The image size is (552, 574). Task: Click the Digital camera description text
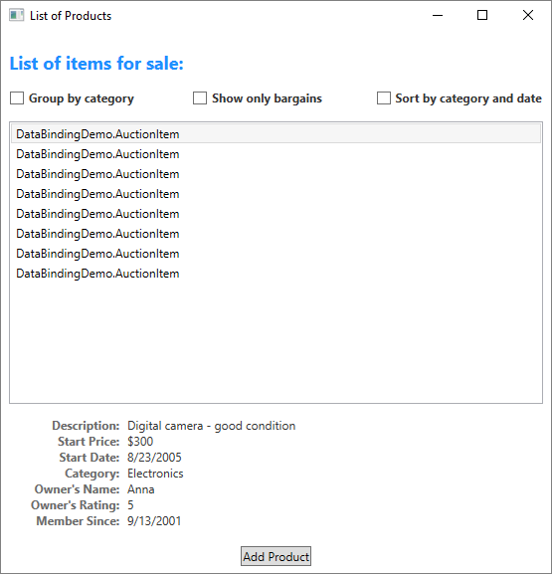211,426
